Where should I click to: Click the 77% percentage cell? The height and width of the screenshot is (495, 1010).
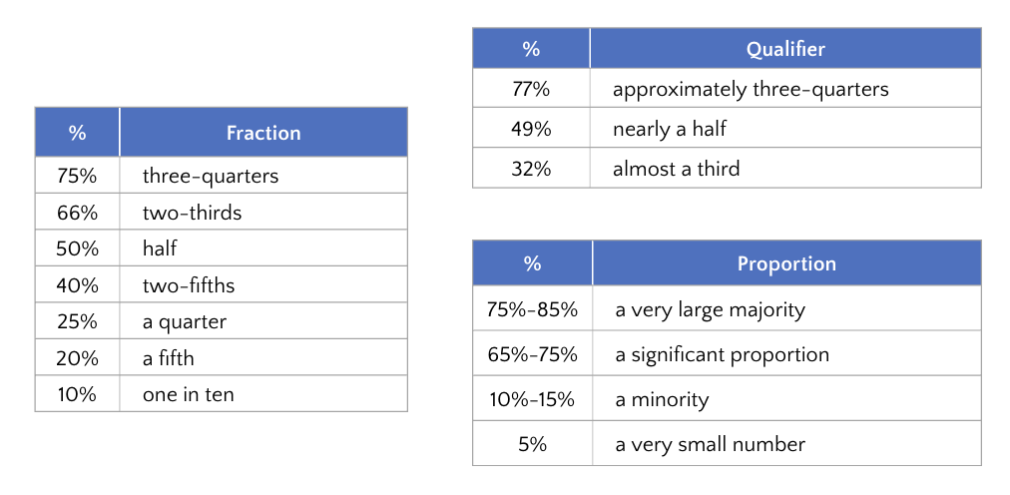(x=531, y=89)
